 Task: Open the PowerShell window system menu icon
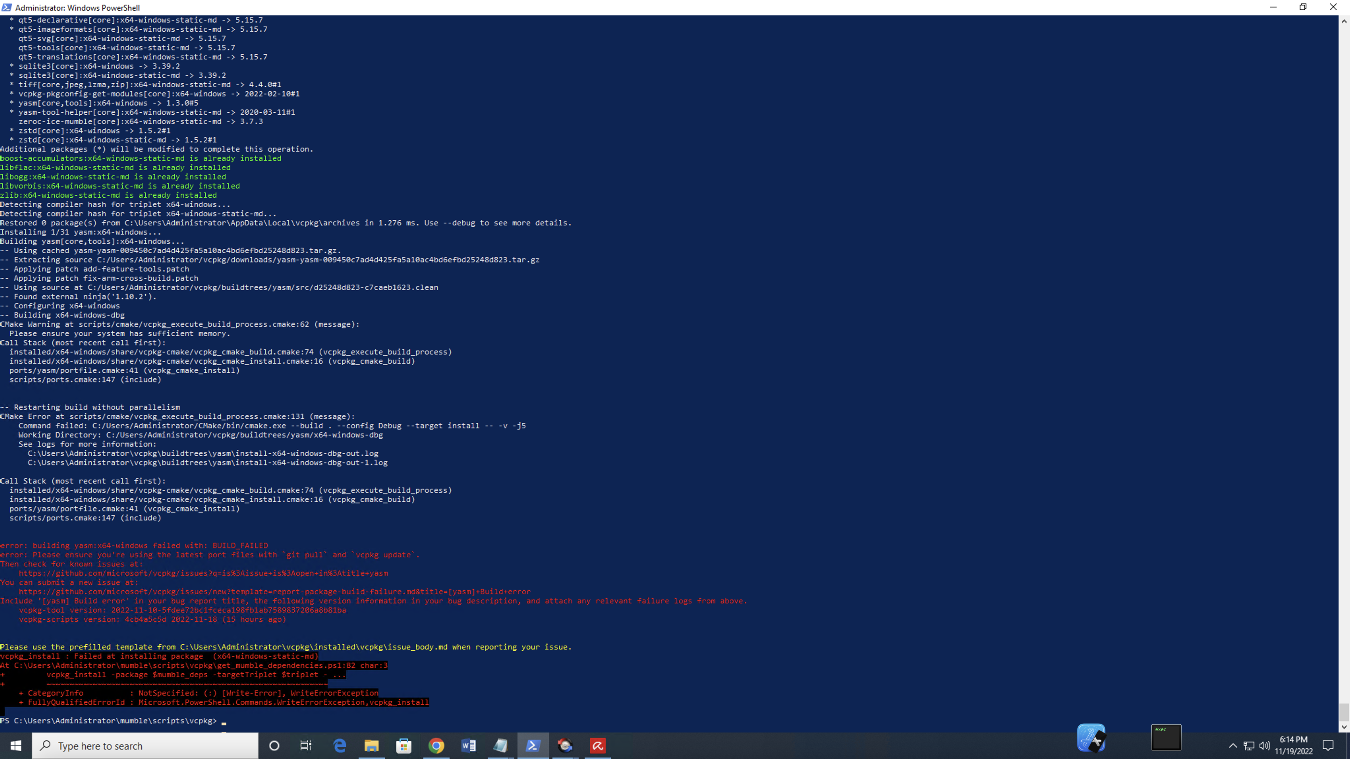point(7,7)
